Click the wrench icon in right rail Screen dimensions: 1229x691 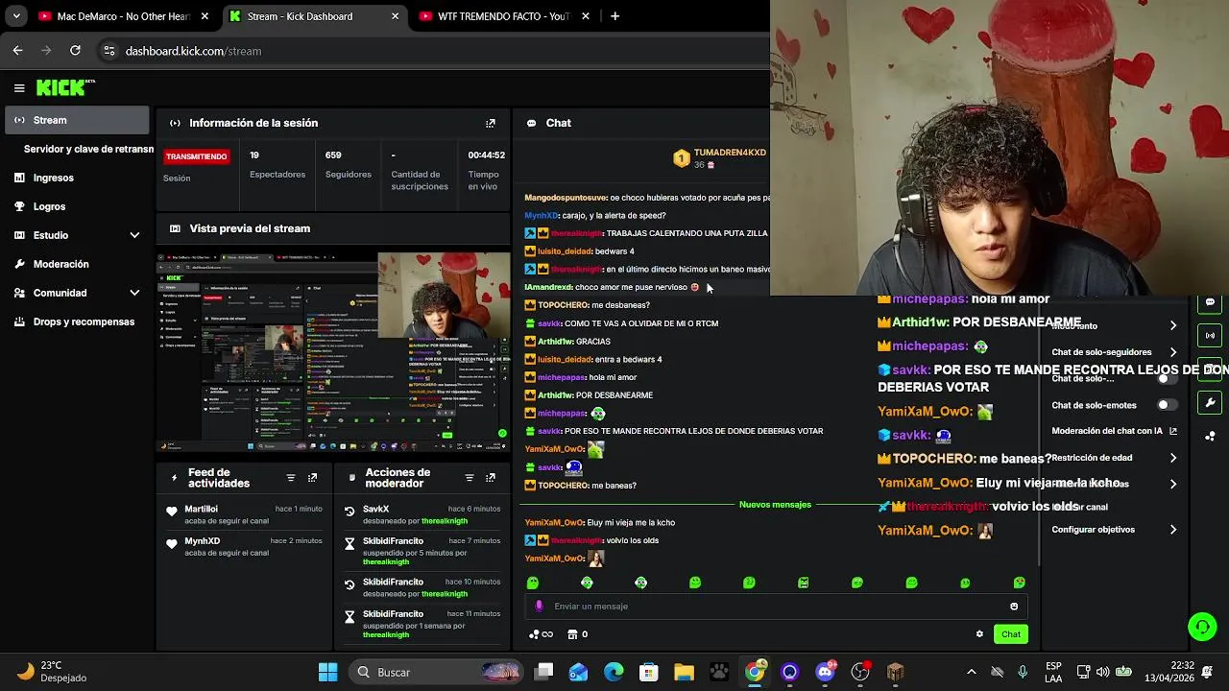[1210, 402]
